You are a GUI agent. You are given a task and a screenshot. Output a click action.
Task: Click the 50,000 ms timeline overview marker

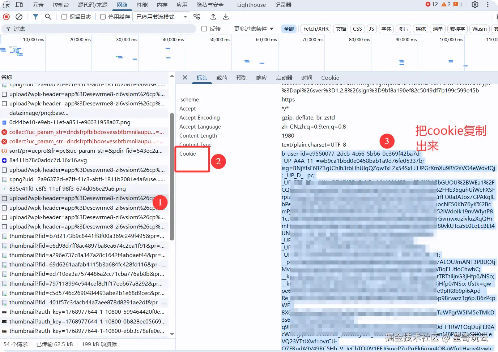[220, 39]
